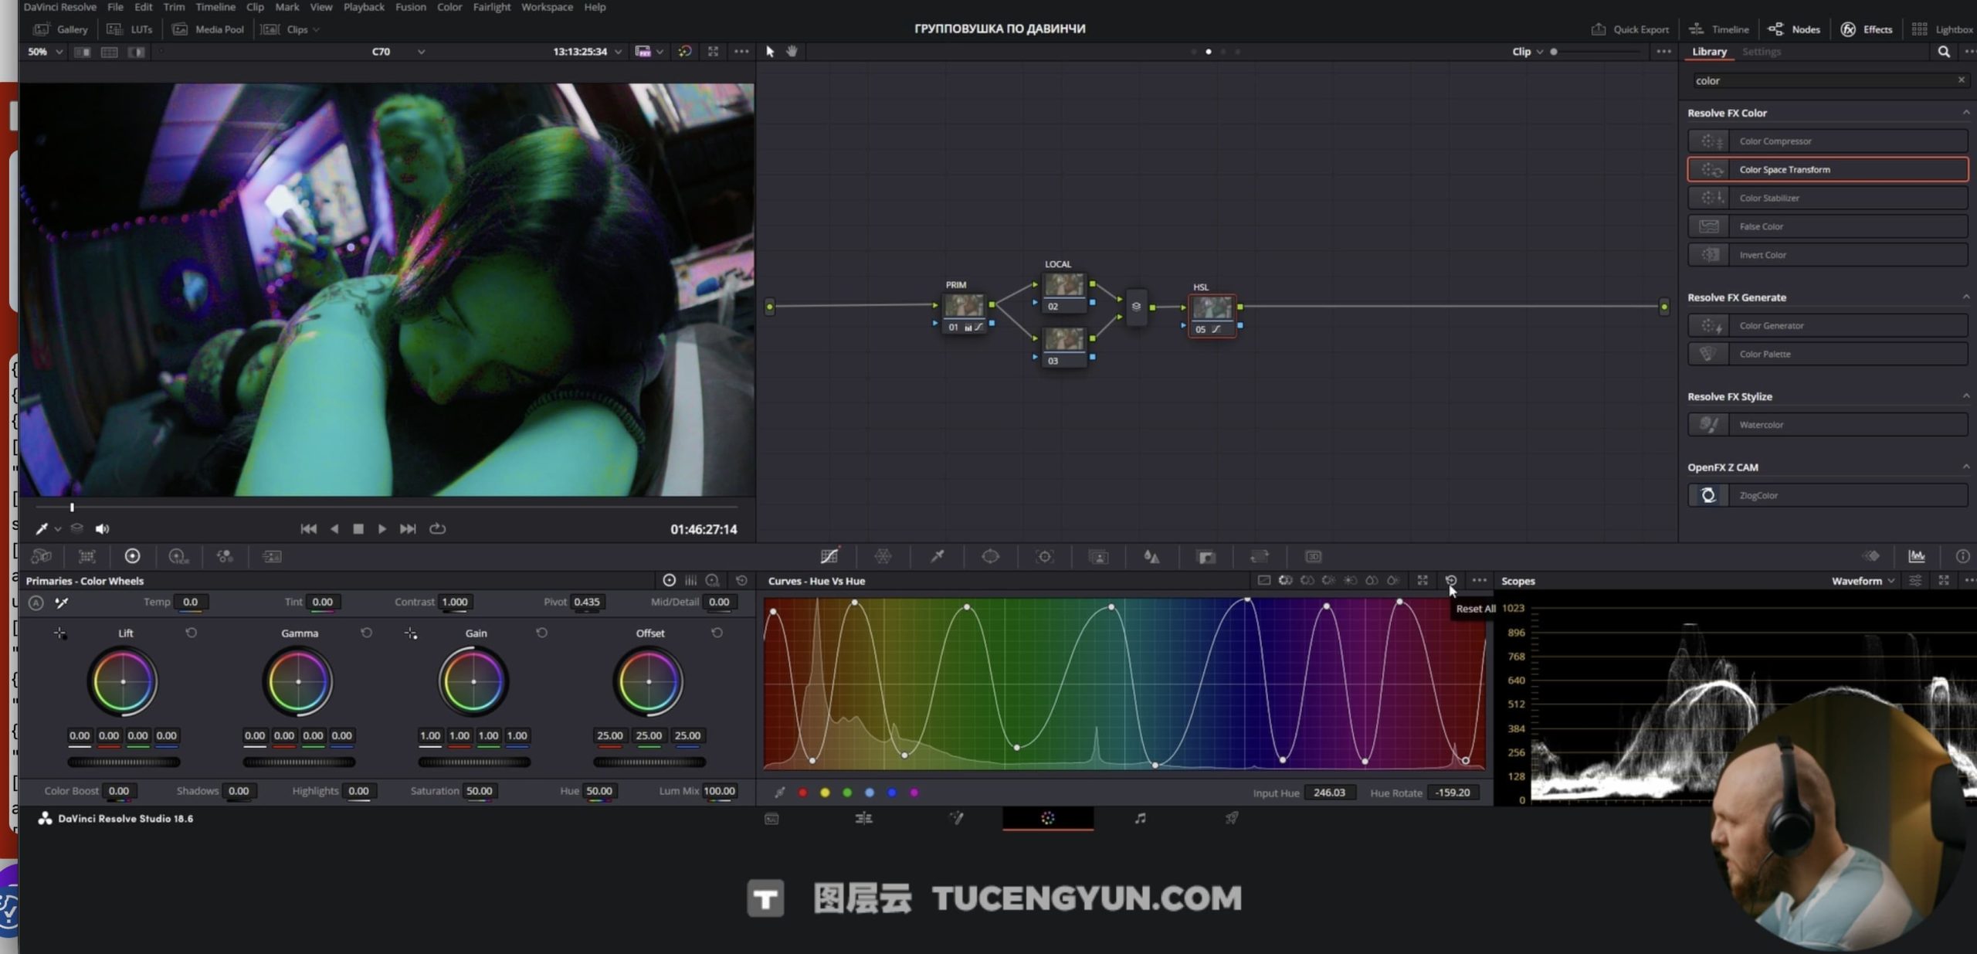Toggle loop playback in viewer

[437, 529]
